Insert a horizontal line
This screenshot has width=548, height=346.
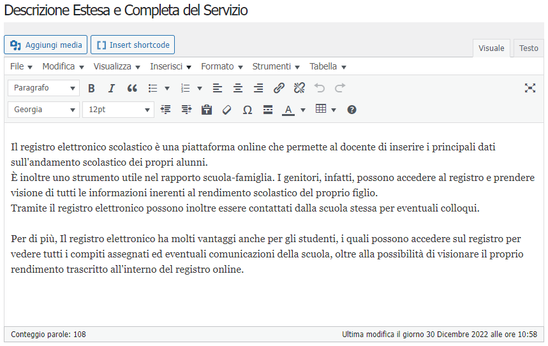pos(268,110)
